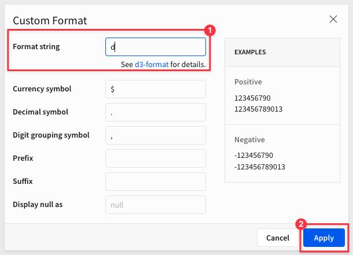The height and width of the screenshot is (255, 353).
Task: Select the positive example 123456790
Action: tap(252, 98)
